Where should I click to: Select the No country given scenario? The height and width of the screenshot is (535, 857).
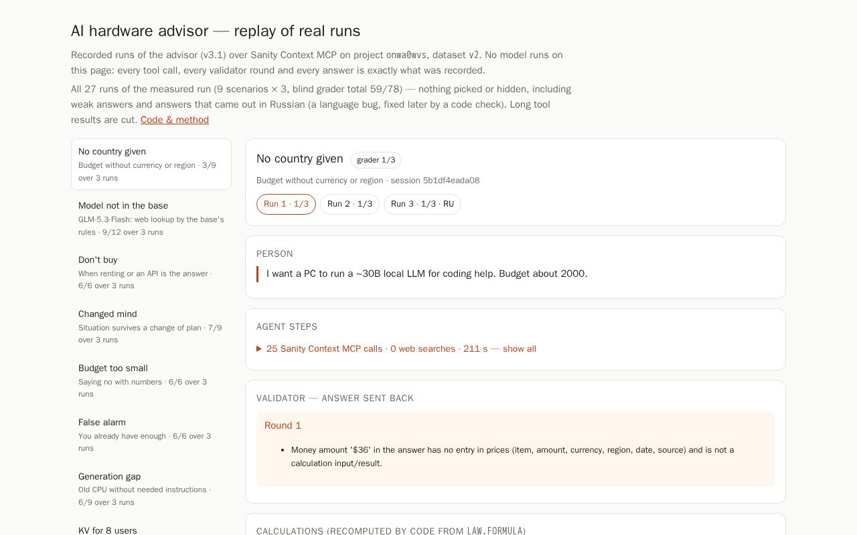pos(151,165)
